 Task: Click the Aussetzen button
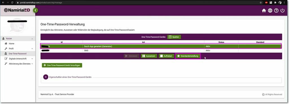[x=149, y=56]
